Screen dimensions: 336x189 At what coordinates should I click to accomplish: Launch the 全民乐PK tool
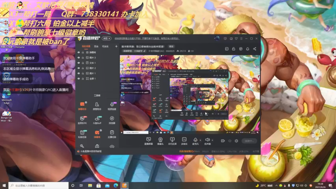tap(82, 120)
